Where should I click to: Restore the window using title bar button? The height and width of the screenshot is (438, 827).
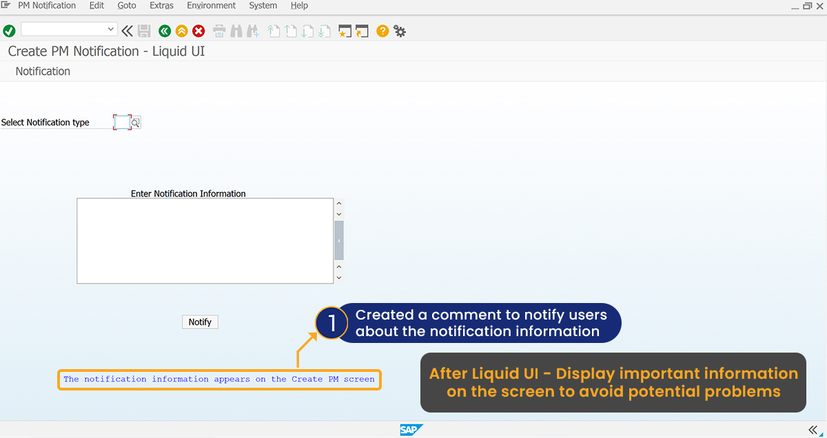tap(807, 6)
